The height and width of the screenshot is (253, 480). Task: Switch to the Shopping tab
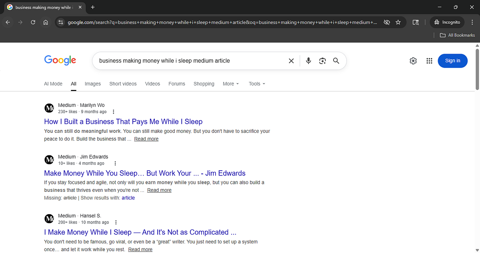click(x=204, y=84)
